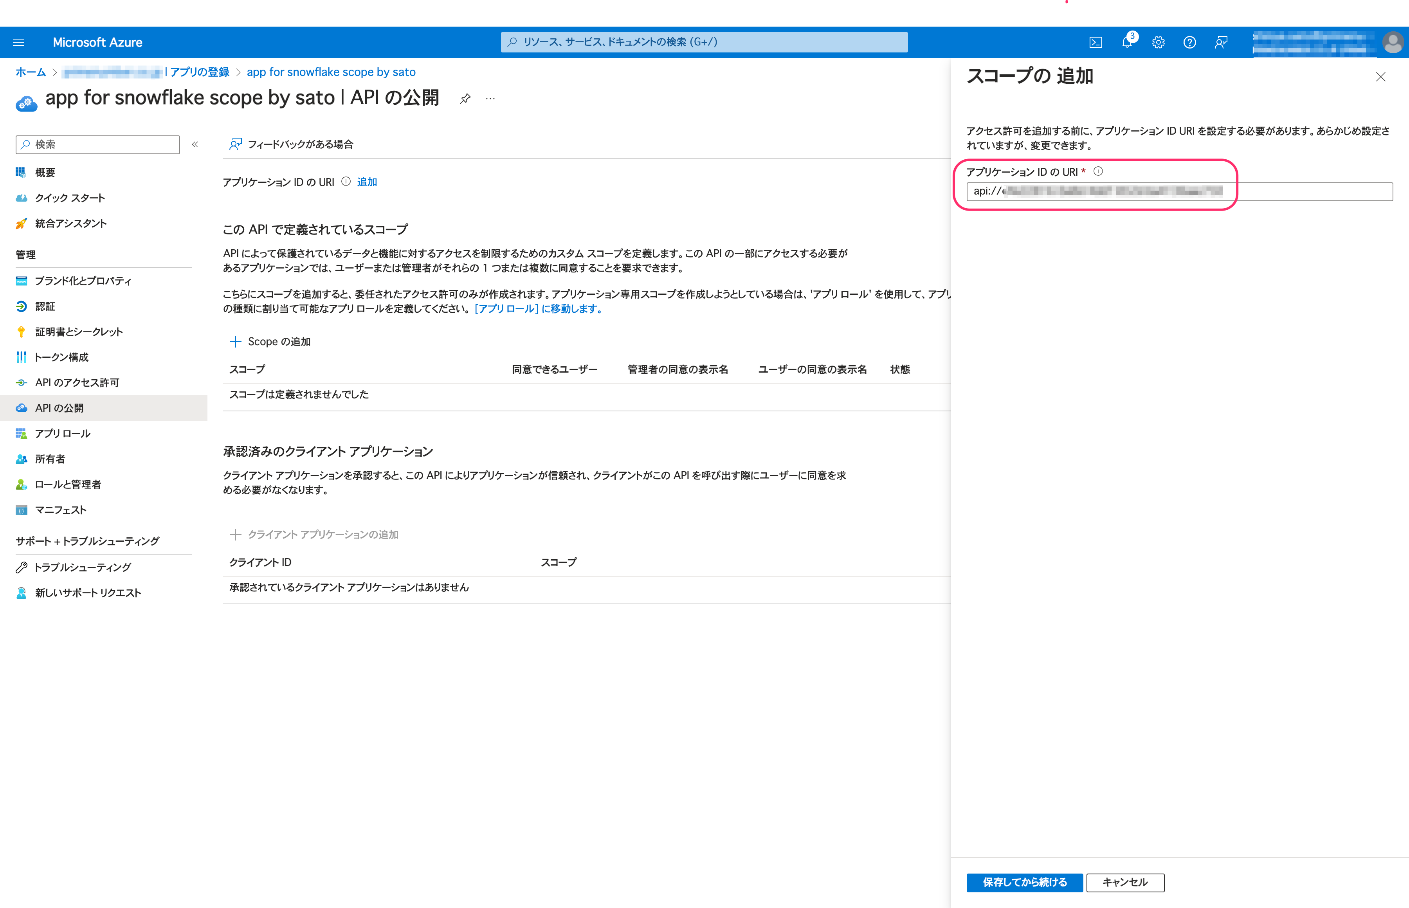This screenshot has width=1409, height=908.
Task: Collapse the left sidebar with double chevron
Action: [195, 144]
